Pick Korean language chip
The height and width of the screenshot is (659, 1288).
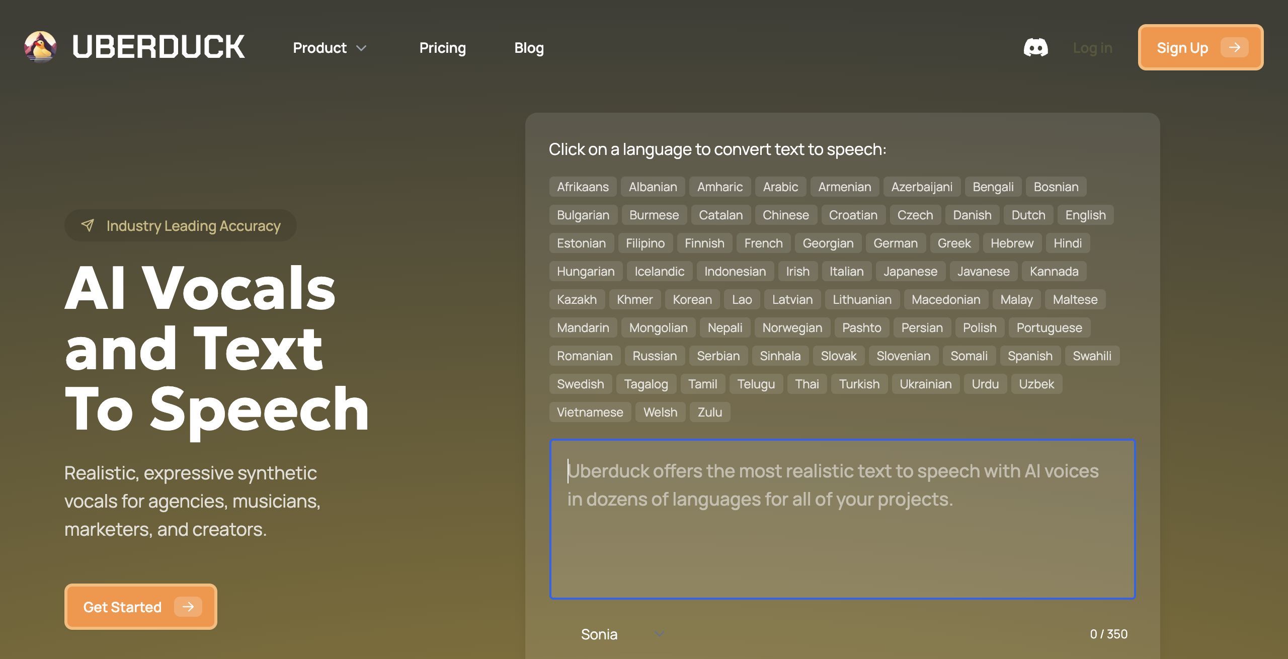pyautogui.click(x=692, y=299)
